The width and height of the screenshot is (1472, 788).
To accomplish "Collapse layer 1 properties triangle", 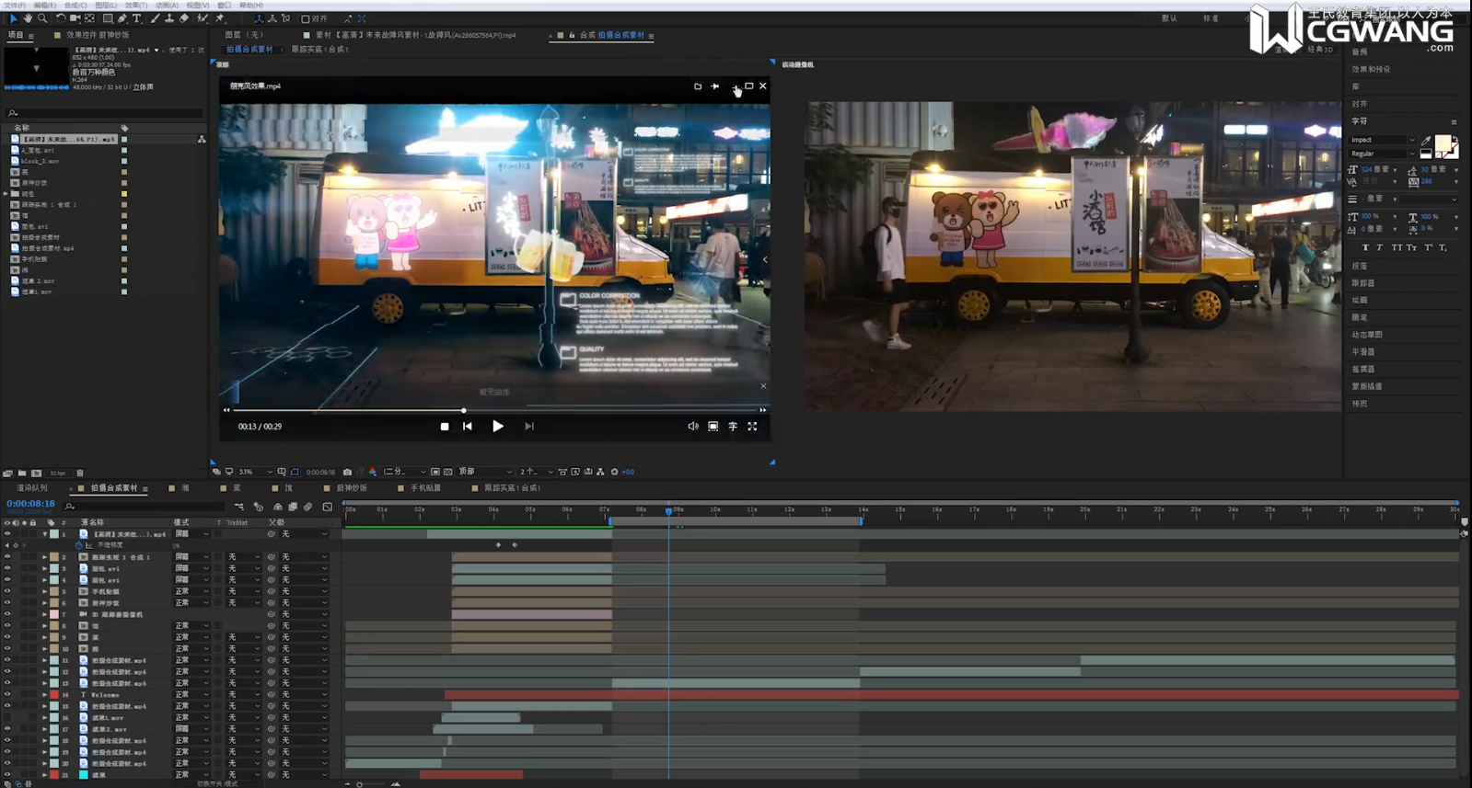I will (44, 534).
